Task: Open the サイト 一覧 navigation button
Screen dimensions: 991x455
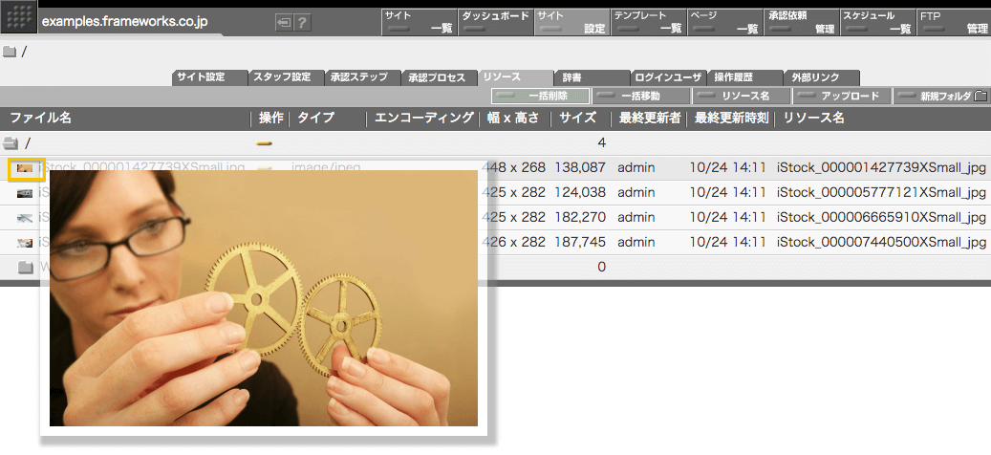Action: coord(419,22)
